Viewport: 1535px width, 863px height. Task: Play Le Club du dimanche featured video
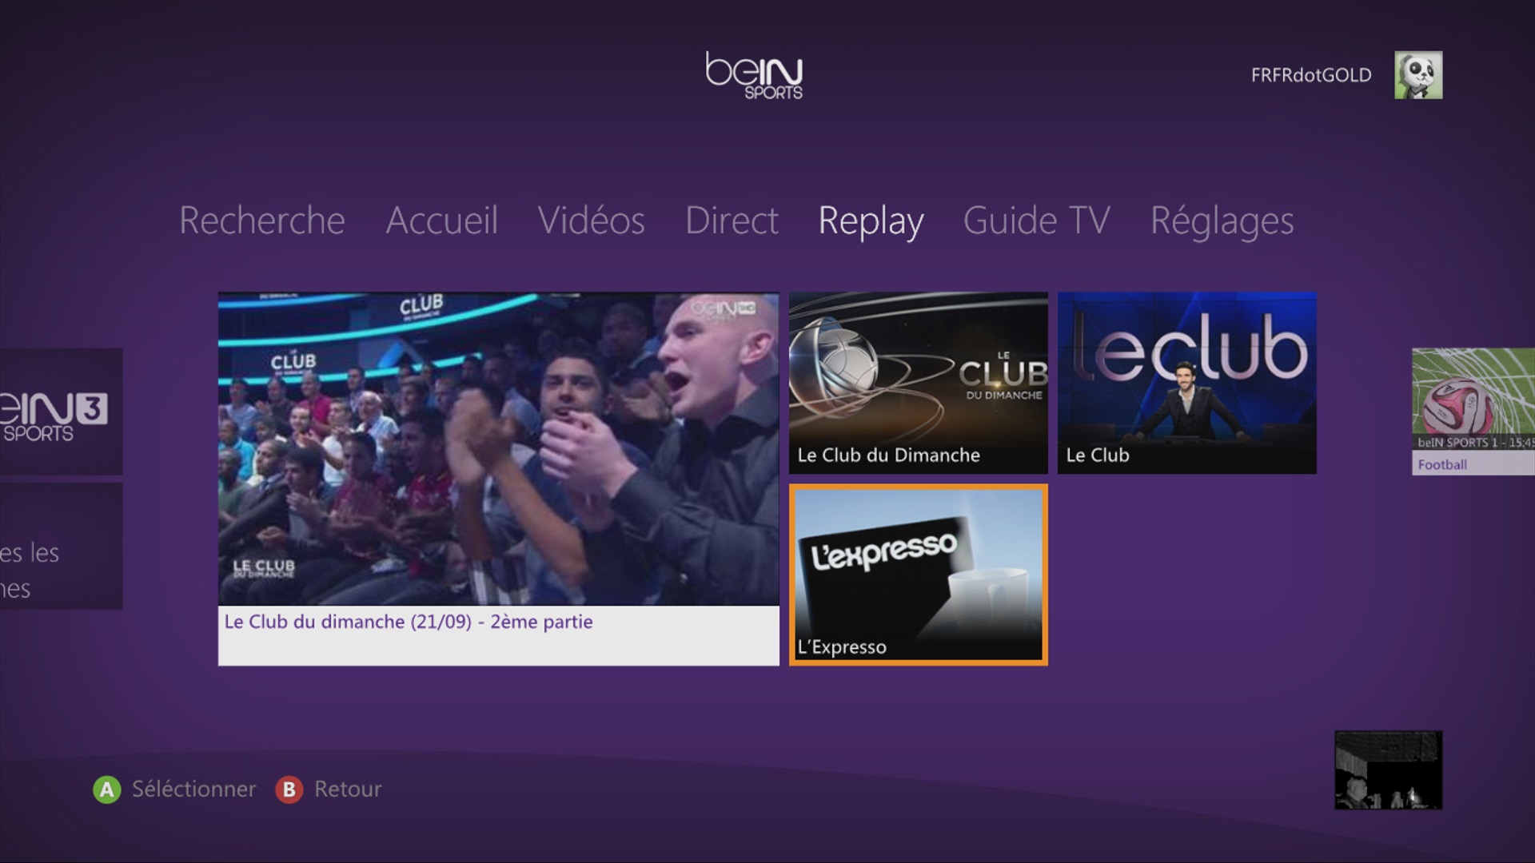[x=498, y=449]
